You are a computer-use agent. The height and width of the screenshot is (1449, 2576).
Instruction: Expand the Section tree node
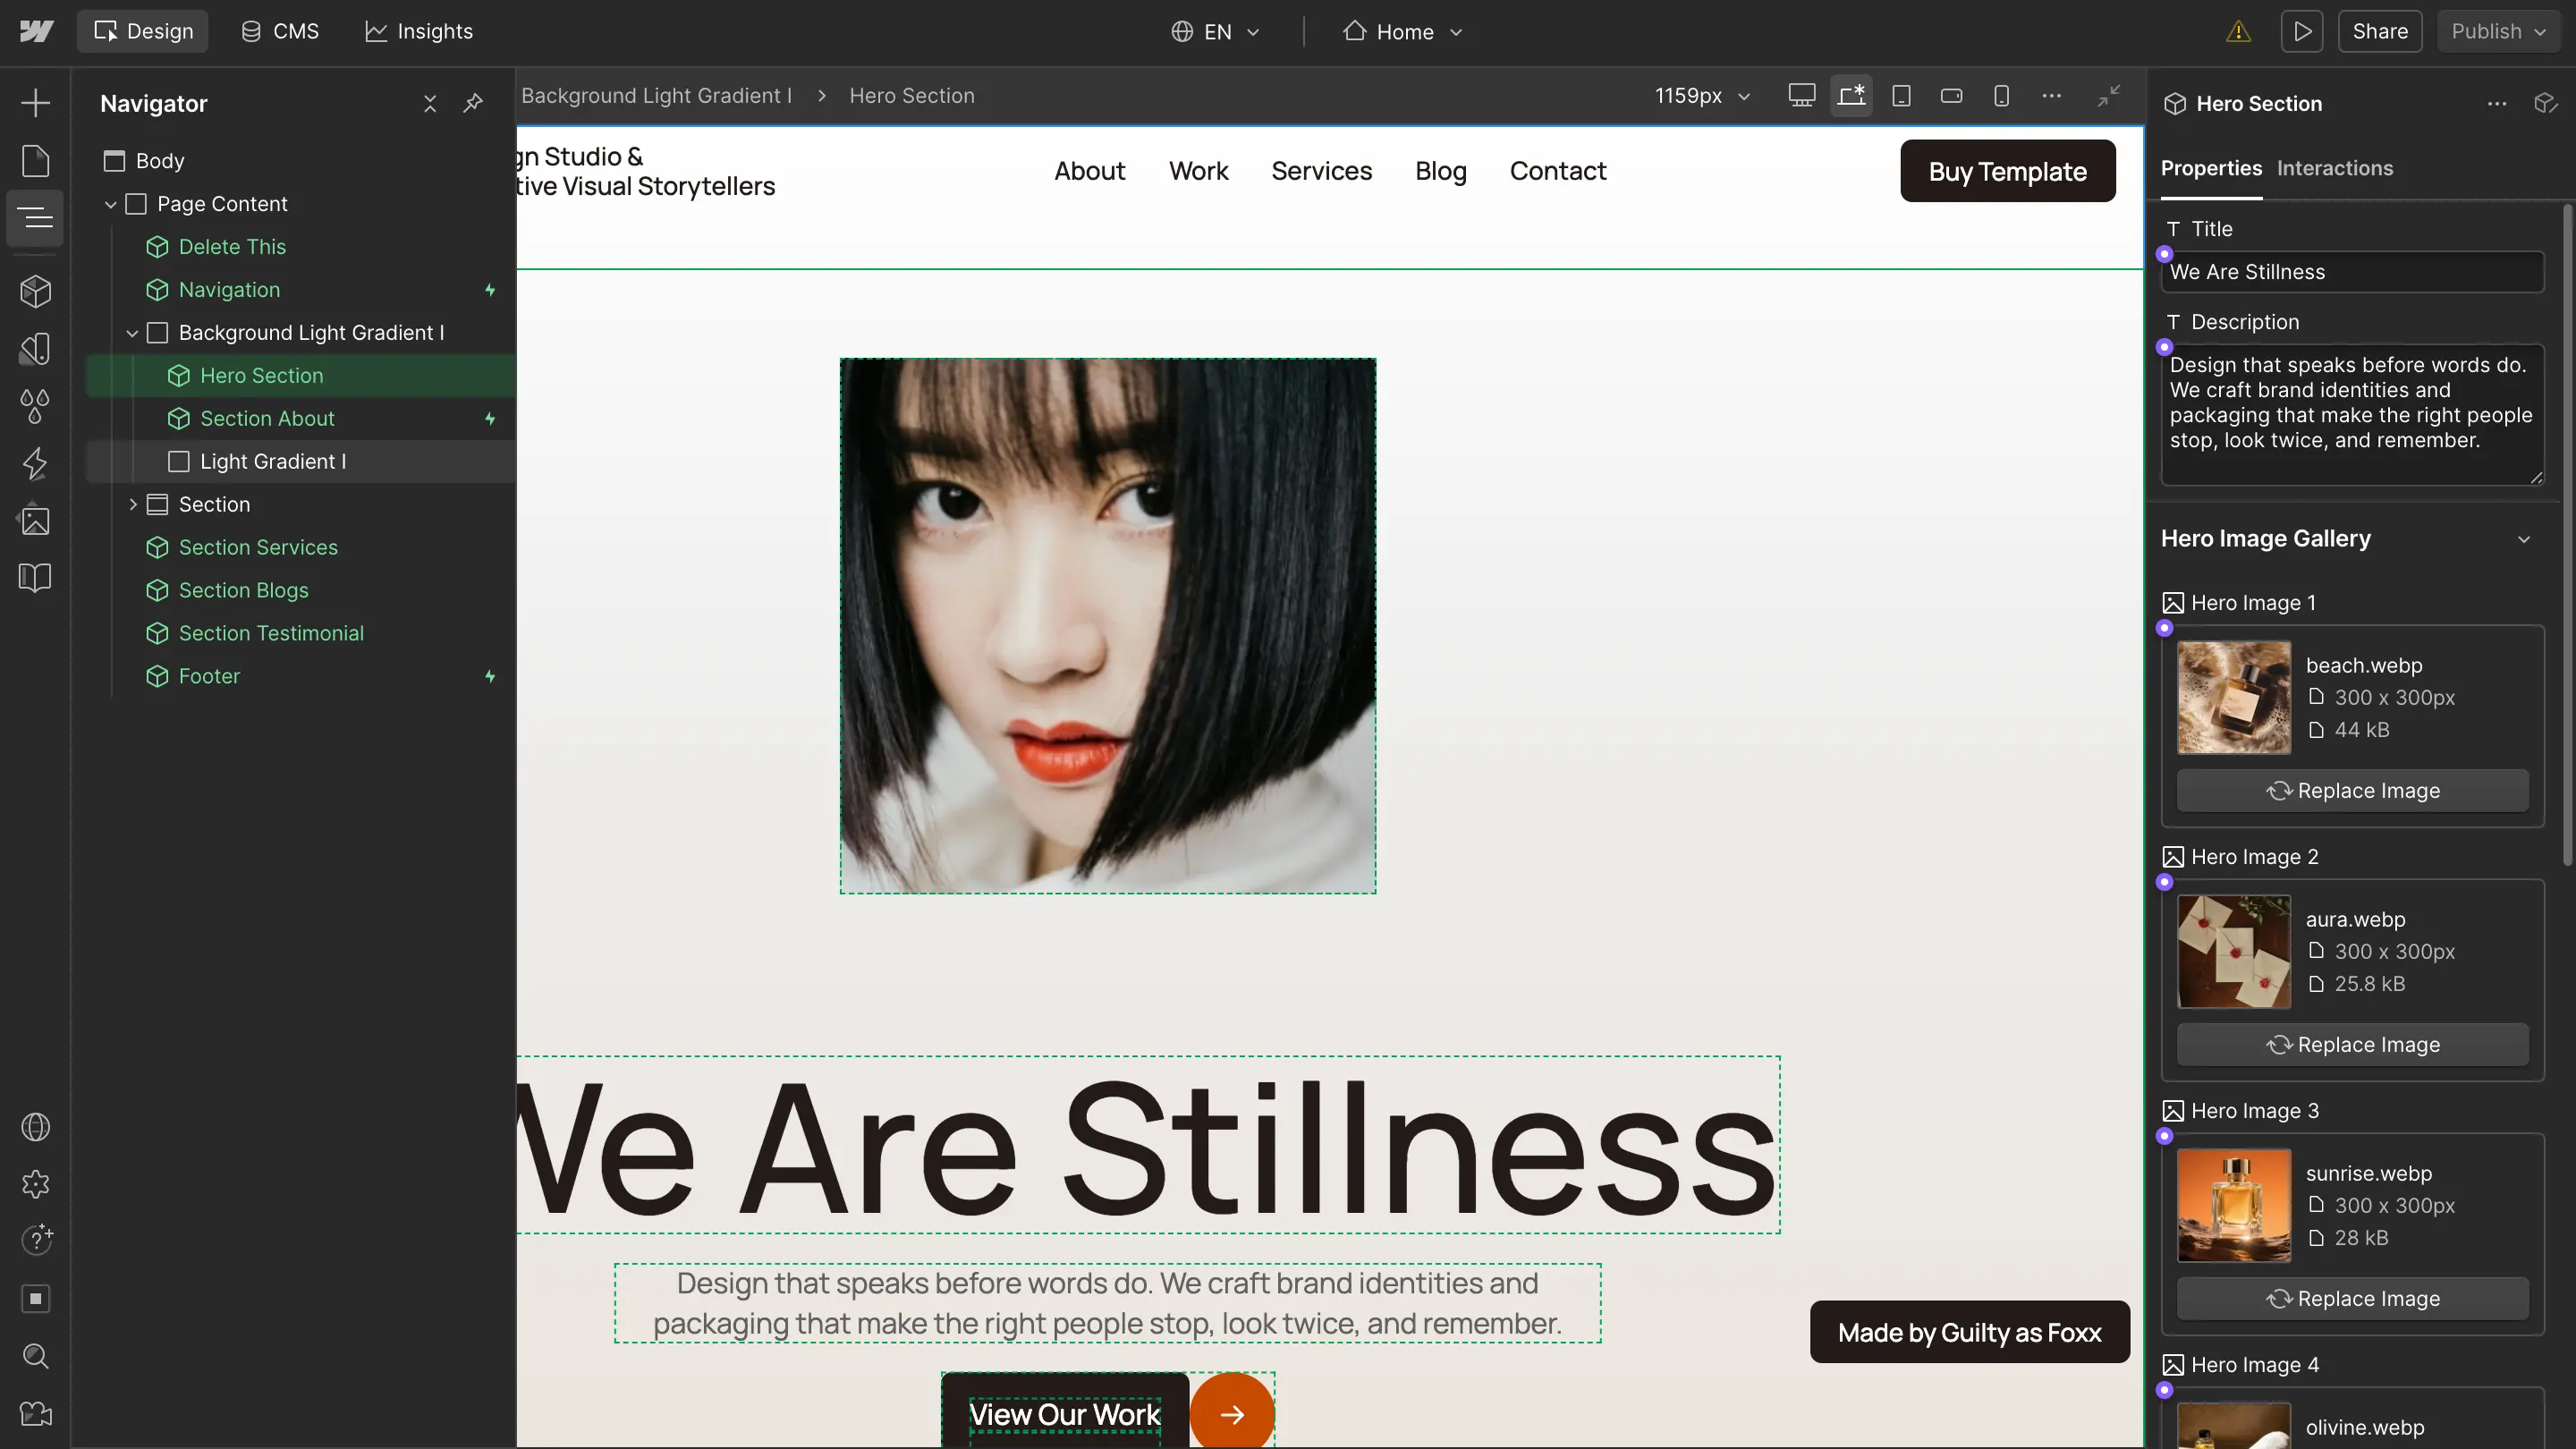click(x=132, y=504)
